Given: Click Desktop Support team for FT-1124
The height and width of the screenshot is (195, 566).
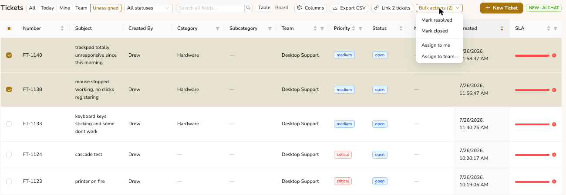Looking at the screenshot, I should 300,155.
